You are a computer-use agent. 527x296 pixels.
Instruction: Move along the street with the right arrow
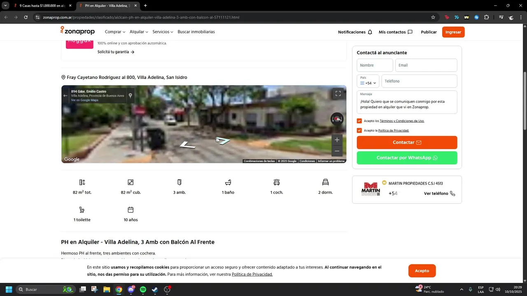(x=223, y=141)
